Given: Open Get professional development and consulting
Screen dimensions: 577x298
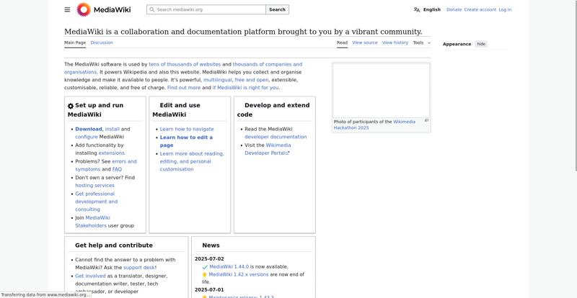Looking at the screenshot, I should coord(97,202).
